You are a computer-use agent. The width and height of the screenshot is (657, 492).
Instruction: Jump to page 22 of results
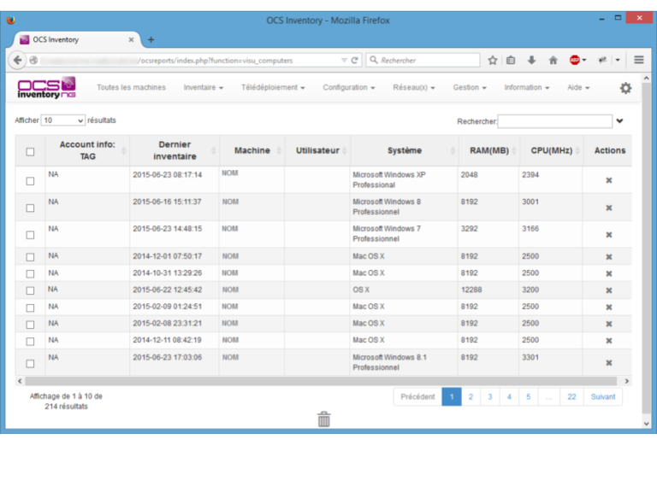coord(571,397)
